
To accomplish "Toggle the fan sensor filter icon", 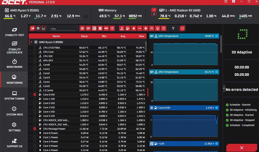I will tap(146, 28).
